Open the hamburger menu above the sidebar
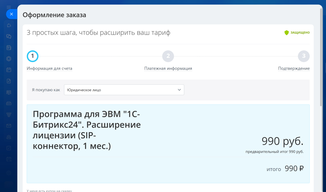This screenshot has width=326, height=192. point(9,7)
